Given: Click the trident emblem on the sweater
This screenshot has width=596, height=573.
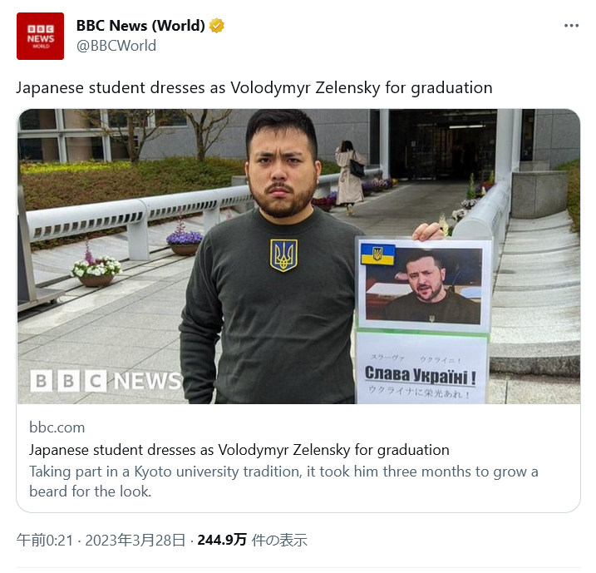Looking at the screenshot, I should click(283, 254).
